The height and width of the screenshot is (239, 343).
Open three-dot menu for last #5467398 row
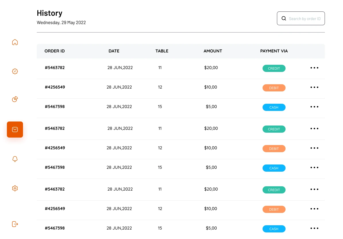pyautogui.click(x=314, y=228)
